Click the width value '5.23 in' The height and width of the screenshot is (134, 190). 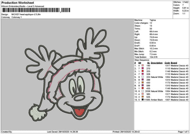pos(185,11)
